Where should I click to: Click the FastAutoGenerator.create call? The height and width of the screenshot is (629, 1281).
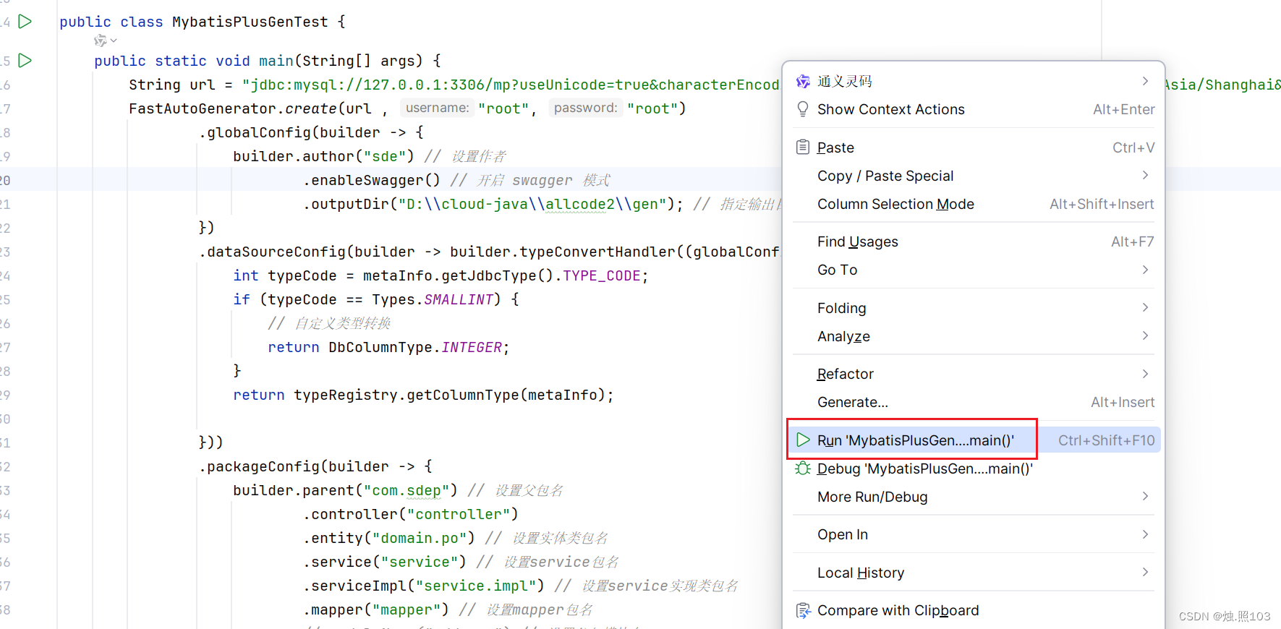pos(233,108)
